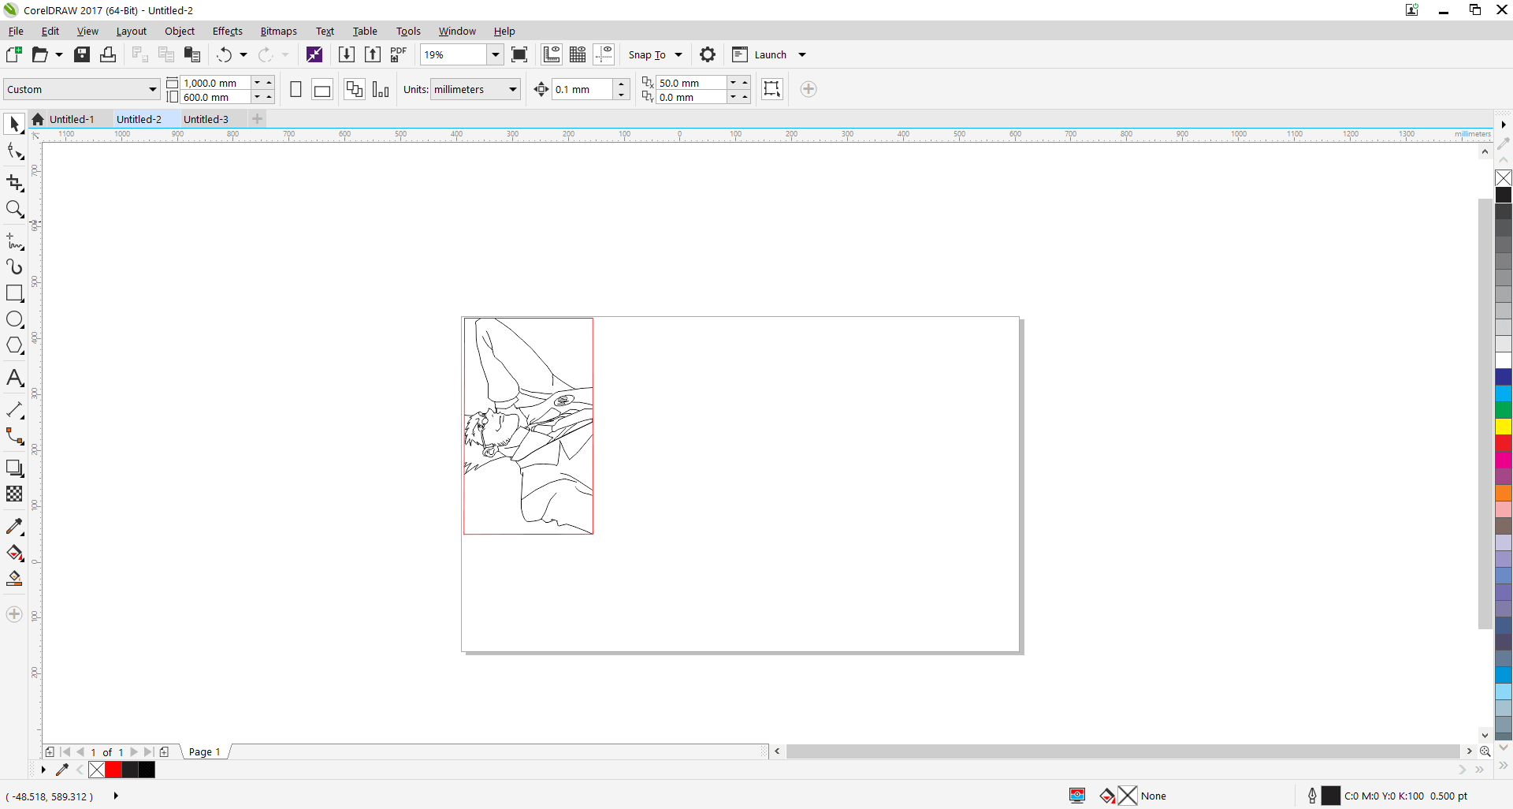
Task: Select the Smart Fill tool
Action: tap(14, 579)
